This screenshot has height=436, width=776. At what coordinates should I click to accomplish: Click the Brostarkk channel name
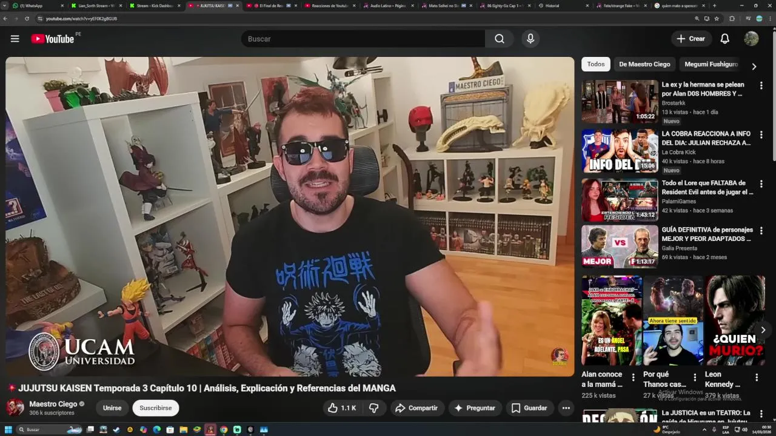coord(674,103)
